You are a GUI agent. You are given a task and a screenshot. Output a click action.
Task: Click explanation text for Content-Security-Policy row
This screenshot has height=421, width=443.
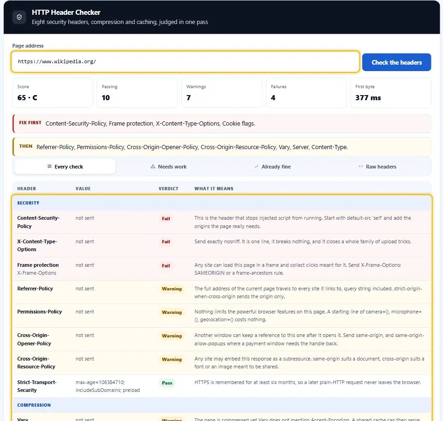click(x=303, y=222)
